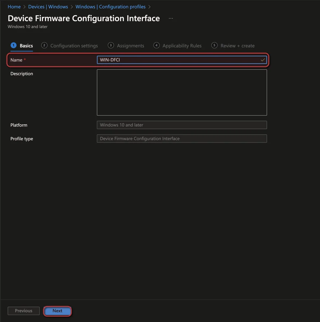Jump to Review + create step
This screenshot has height=322, width=320.
[233, 46]
